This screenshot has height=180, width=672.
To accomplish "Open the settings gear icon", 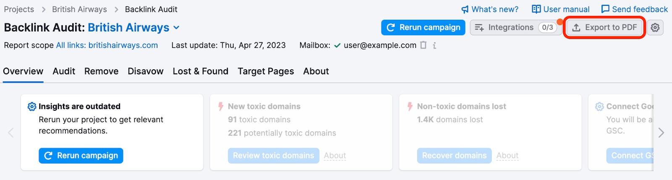I will pyautogui.click(x=655, y=28).
